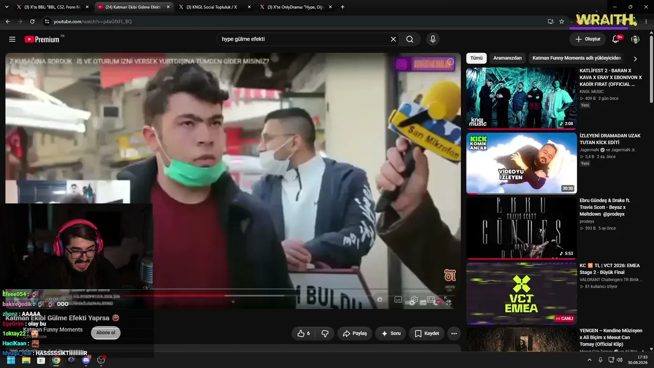This screenshot has height=368, width=654.
Task: Open File Explorer from the taskbar
Action: click(x=26, y=360)
